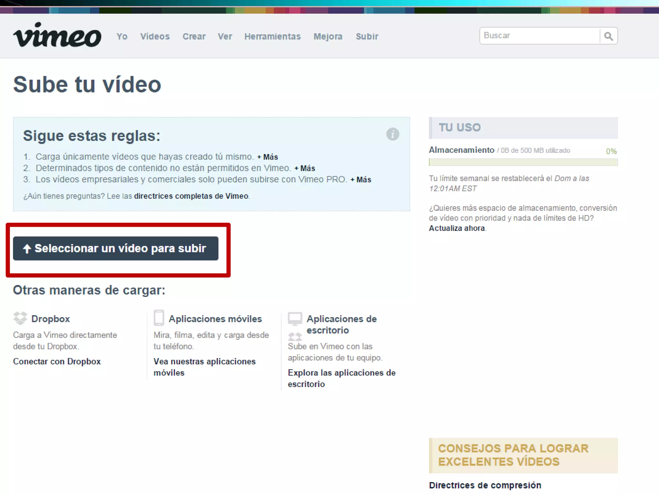The image size is (659, 494).
Task: Click the info icon in rules box
Action: pos(393,134)
